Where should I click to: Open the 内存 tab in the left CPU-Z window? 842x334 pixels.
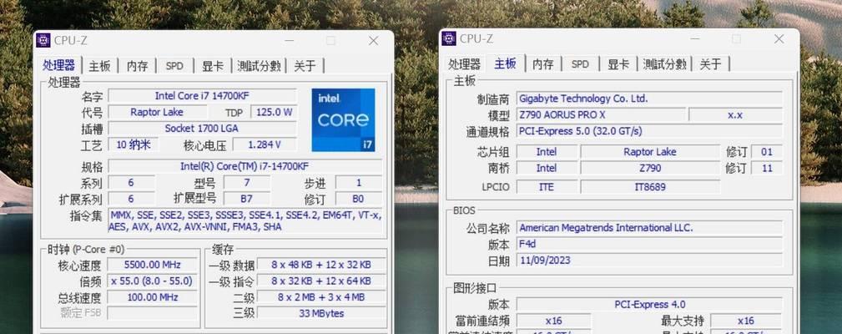click(137, 66)
